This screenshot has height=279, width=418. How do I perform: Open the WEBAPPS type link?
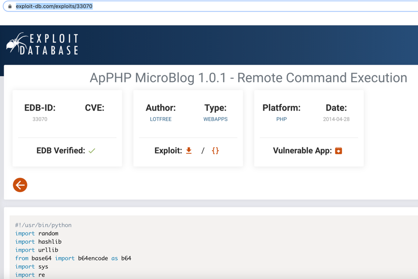(x=215, y=119)
